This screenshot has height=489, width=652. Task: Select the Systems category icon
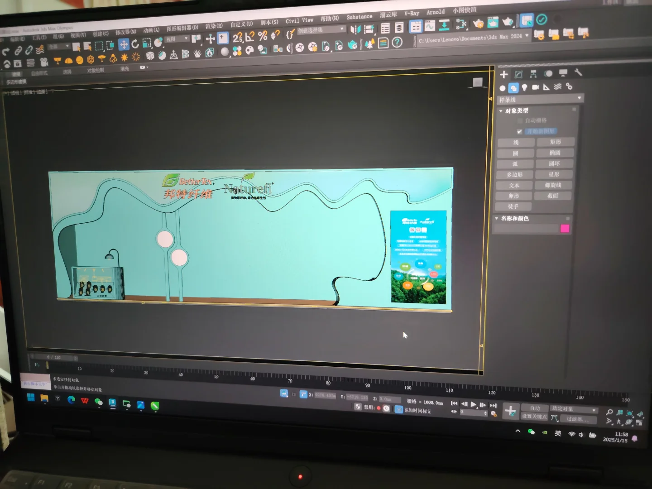[569, 86]
